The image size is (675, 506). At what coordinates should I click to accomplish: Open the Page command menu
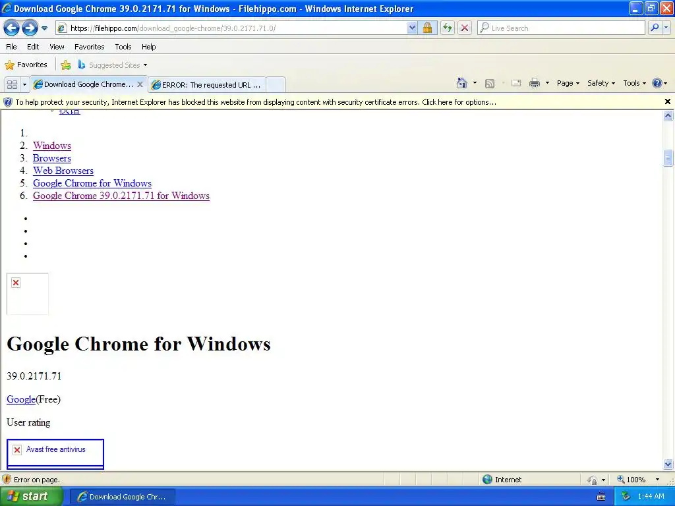tap(568, 83)
